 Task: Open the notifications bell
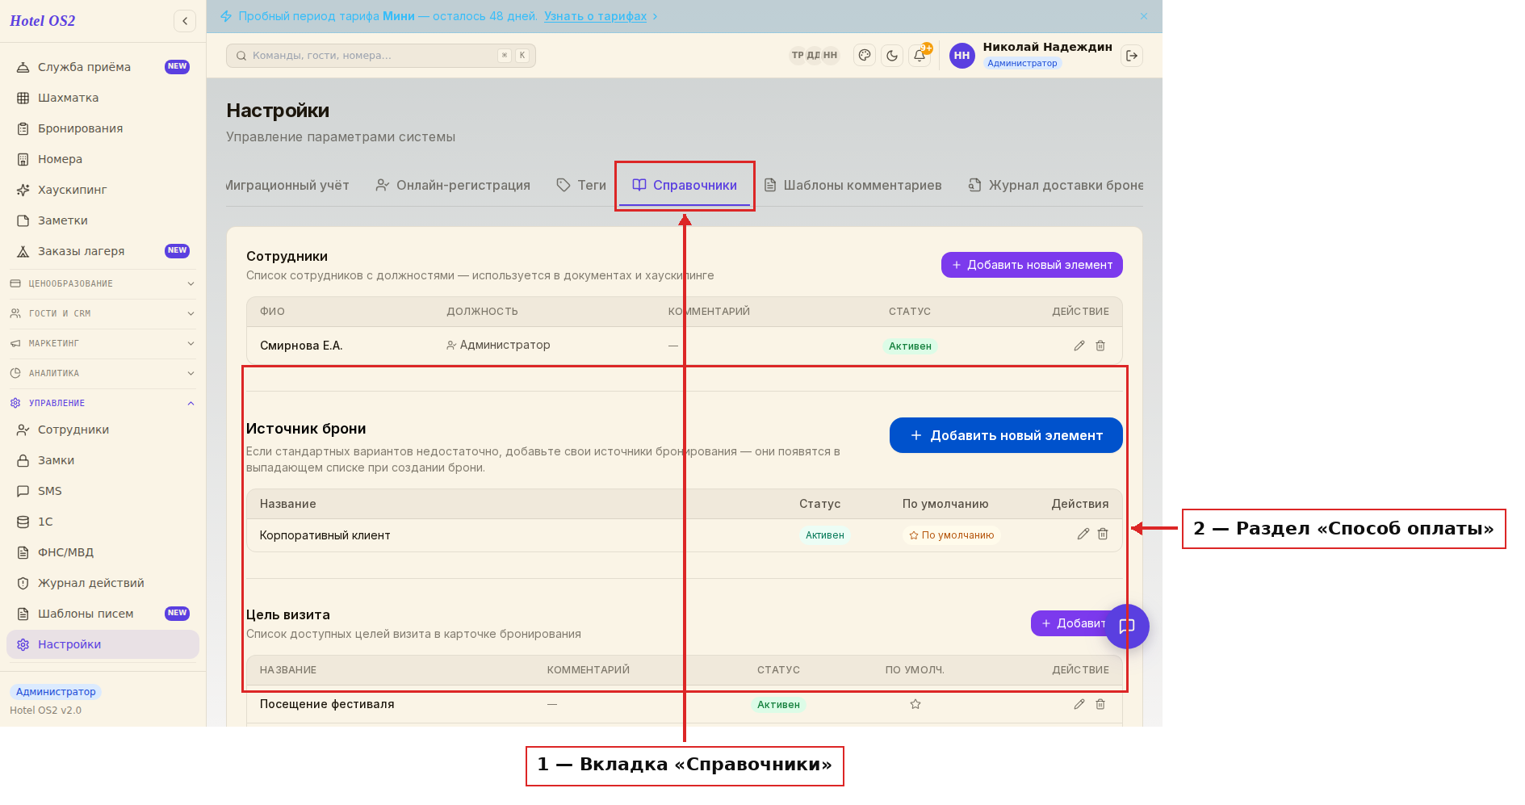(920, 55)
